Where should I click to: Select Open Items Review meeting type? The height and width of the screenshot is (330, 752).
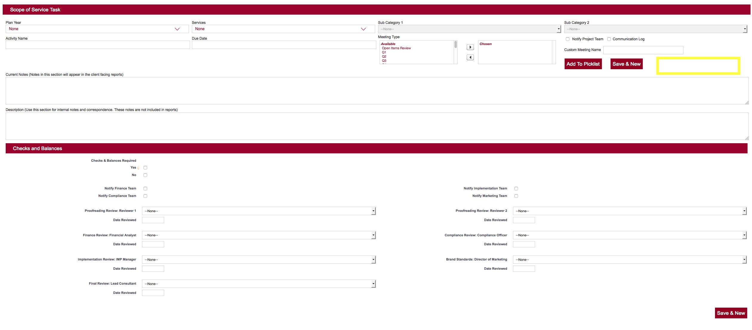pyautogui.click(x=396, y=48)
